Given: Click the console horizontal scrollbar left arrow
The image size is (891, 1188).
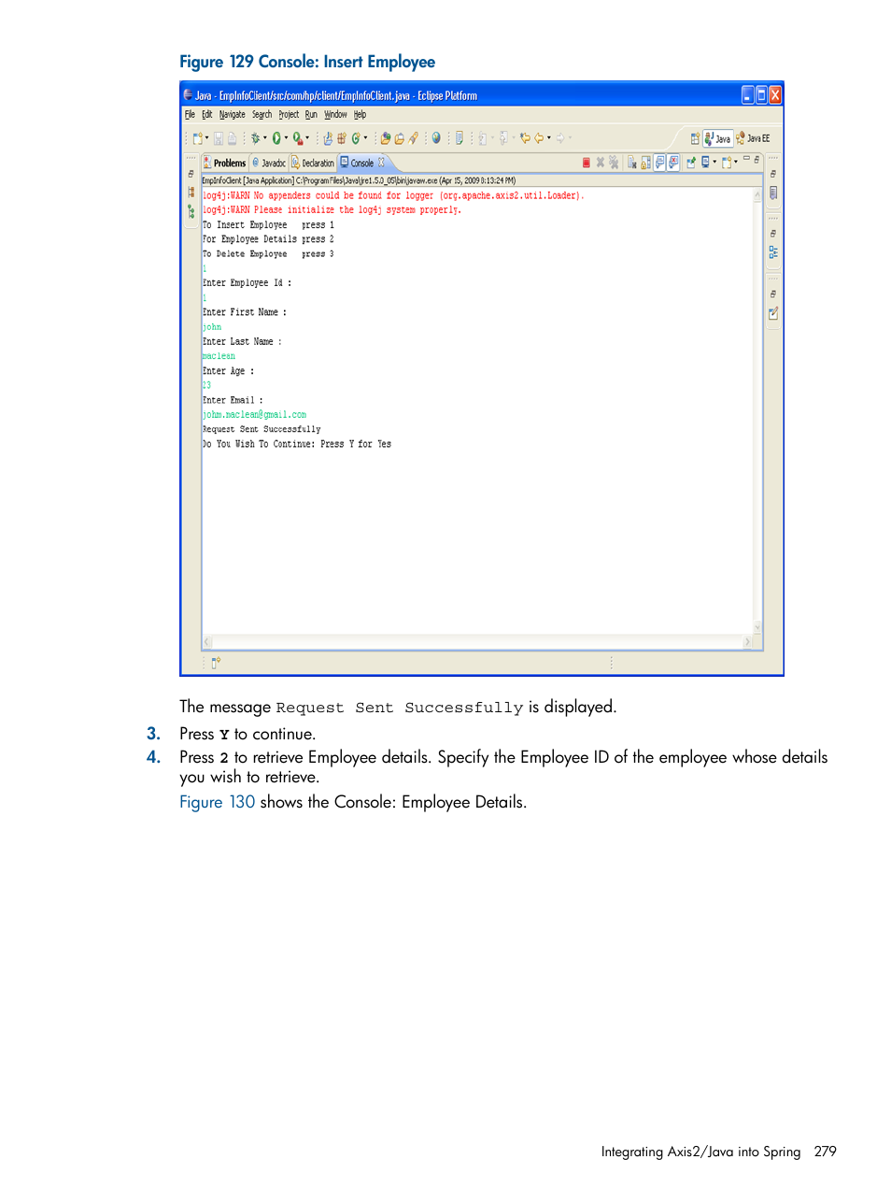Looking at the screenshot, I should coord(207,642).
